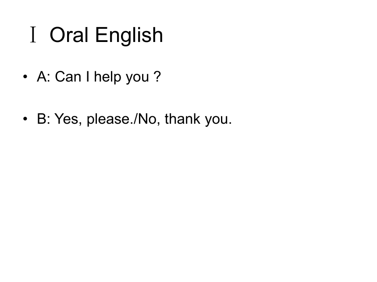
Task: Click the Roman numeral I before the title
Action: [33, 35]
